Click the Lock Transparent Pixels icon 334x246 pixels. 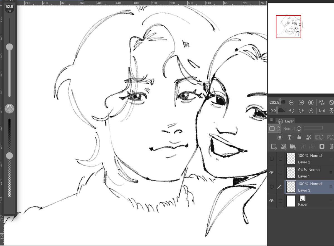[x=308, y=137]
